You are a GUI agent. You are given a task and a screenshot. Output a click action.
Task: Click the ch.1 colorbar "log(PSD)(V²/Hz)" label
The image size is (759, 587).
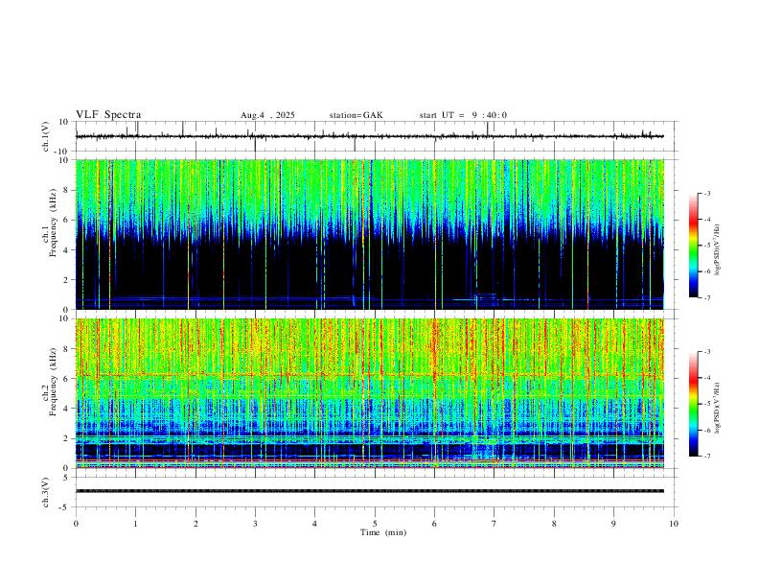[x=718, y=249]
